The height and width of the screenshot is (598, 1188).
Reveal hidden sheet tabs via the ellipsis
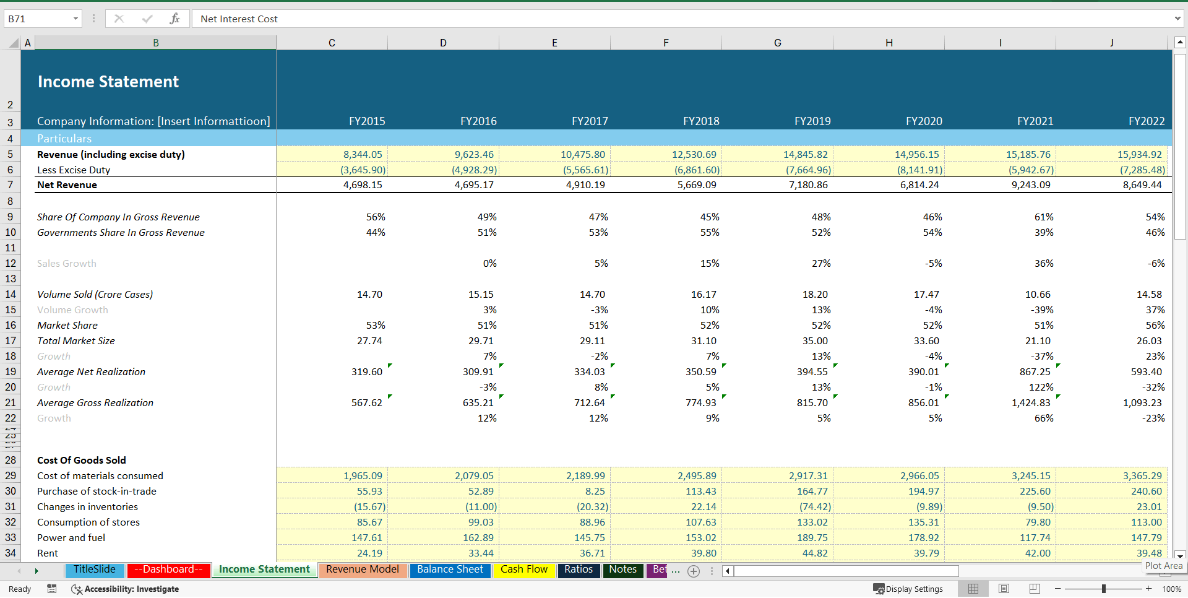(676, 571)
